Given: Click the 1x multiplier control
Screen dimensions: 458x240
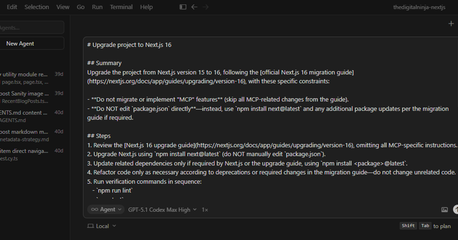Looking at the screenshot, I should (205, 210).
